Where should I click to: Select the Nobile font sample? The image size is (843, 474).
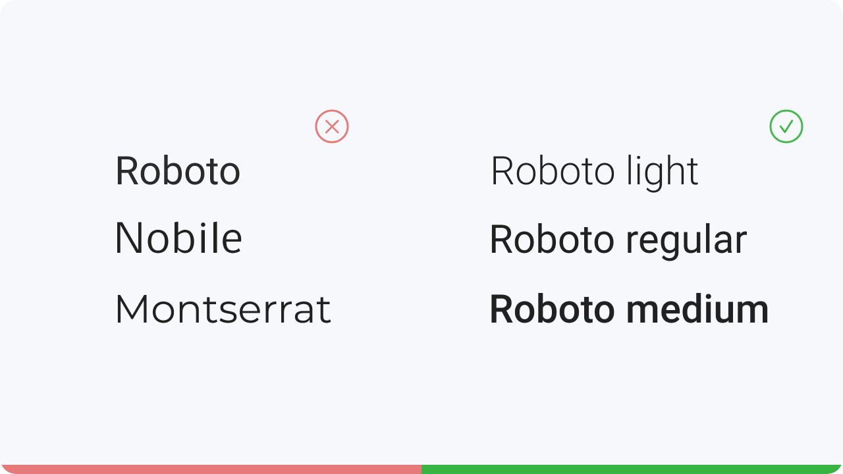(x=178, y=238)
